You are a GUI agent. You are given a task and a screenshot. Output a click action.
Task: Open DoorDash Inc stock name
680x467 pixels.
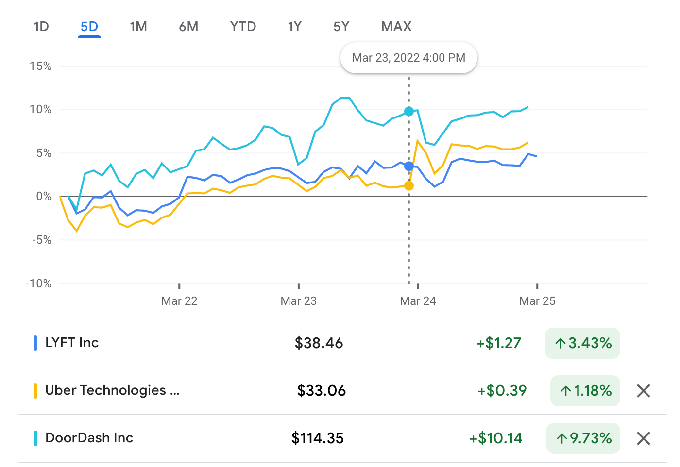89,438
